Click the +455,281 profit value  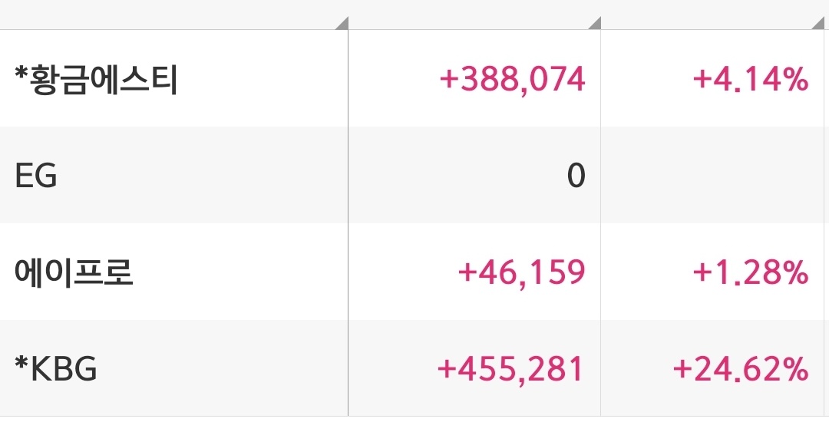point(510,369)
